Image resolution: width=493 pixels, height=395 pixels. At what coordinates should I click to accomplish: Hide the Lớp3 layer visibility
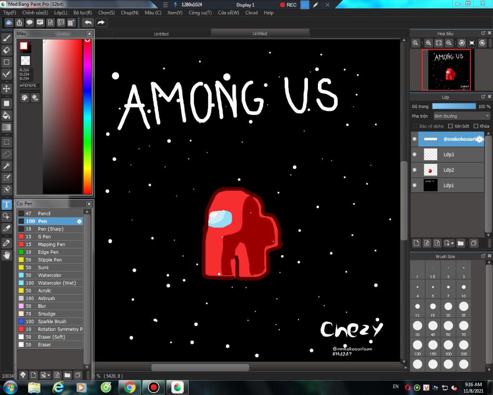[415, 154]
